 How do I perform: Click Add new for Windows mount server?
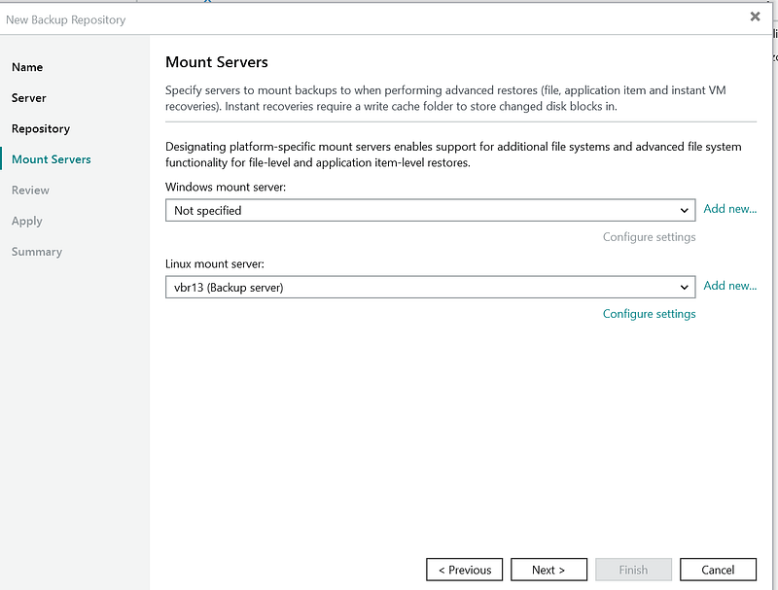(729, 209)
